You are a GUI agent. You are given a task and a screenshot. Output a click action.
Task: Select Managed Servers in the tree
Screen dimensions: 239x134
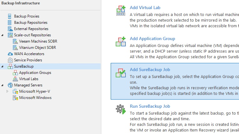coord(28,85)
